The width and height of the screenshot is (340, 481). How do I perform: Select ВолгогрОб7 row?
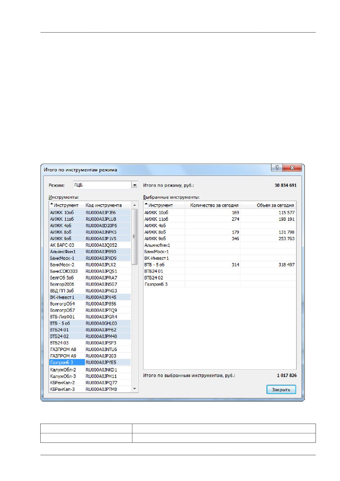90,310
